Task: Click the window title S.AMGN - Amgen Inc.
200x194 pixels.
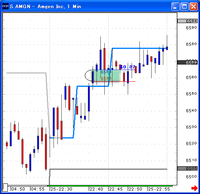Action: (46, 6)
